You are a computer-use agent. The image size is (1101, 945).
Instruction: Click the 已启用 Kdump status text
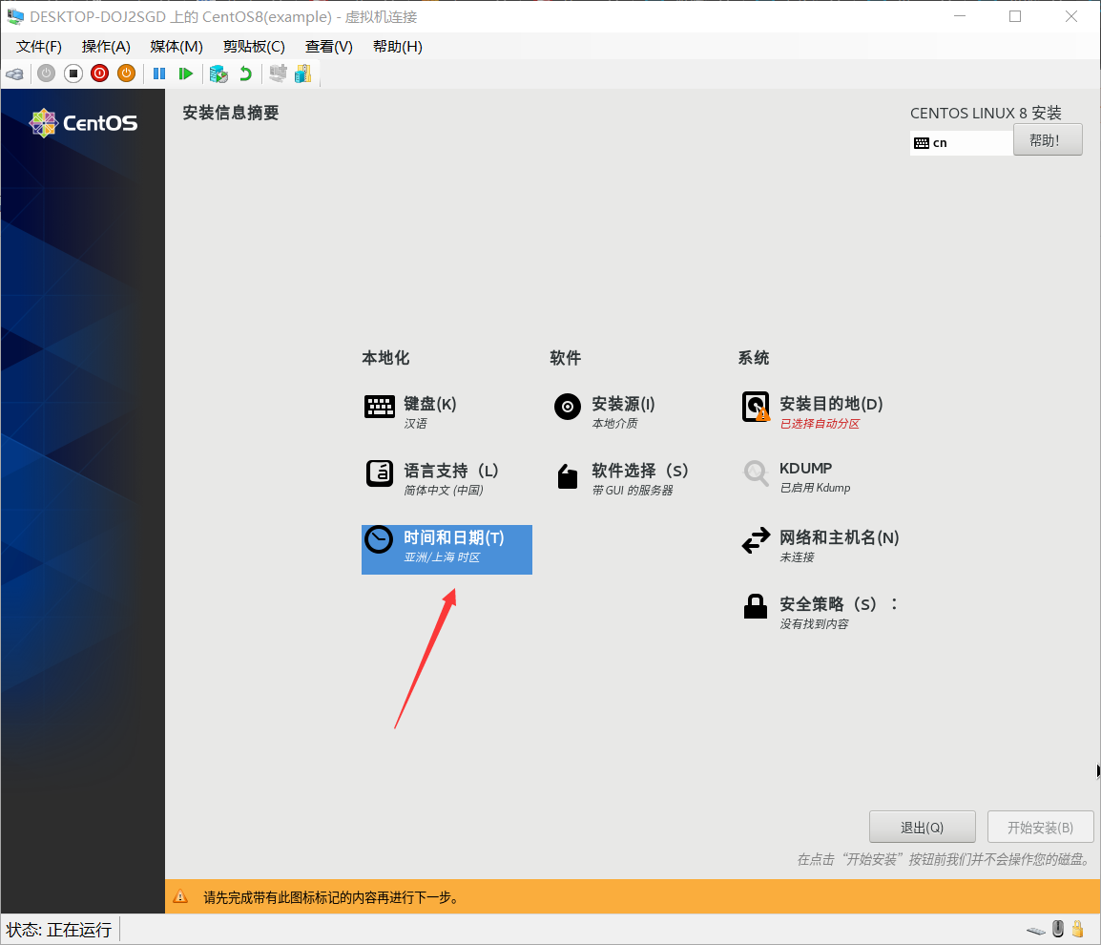[x=815, y=488]
